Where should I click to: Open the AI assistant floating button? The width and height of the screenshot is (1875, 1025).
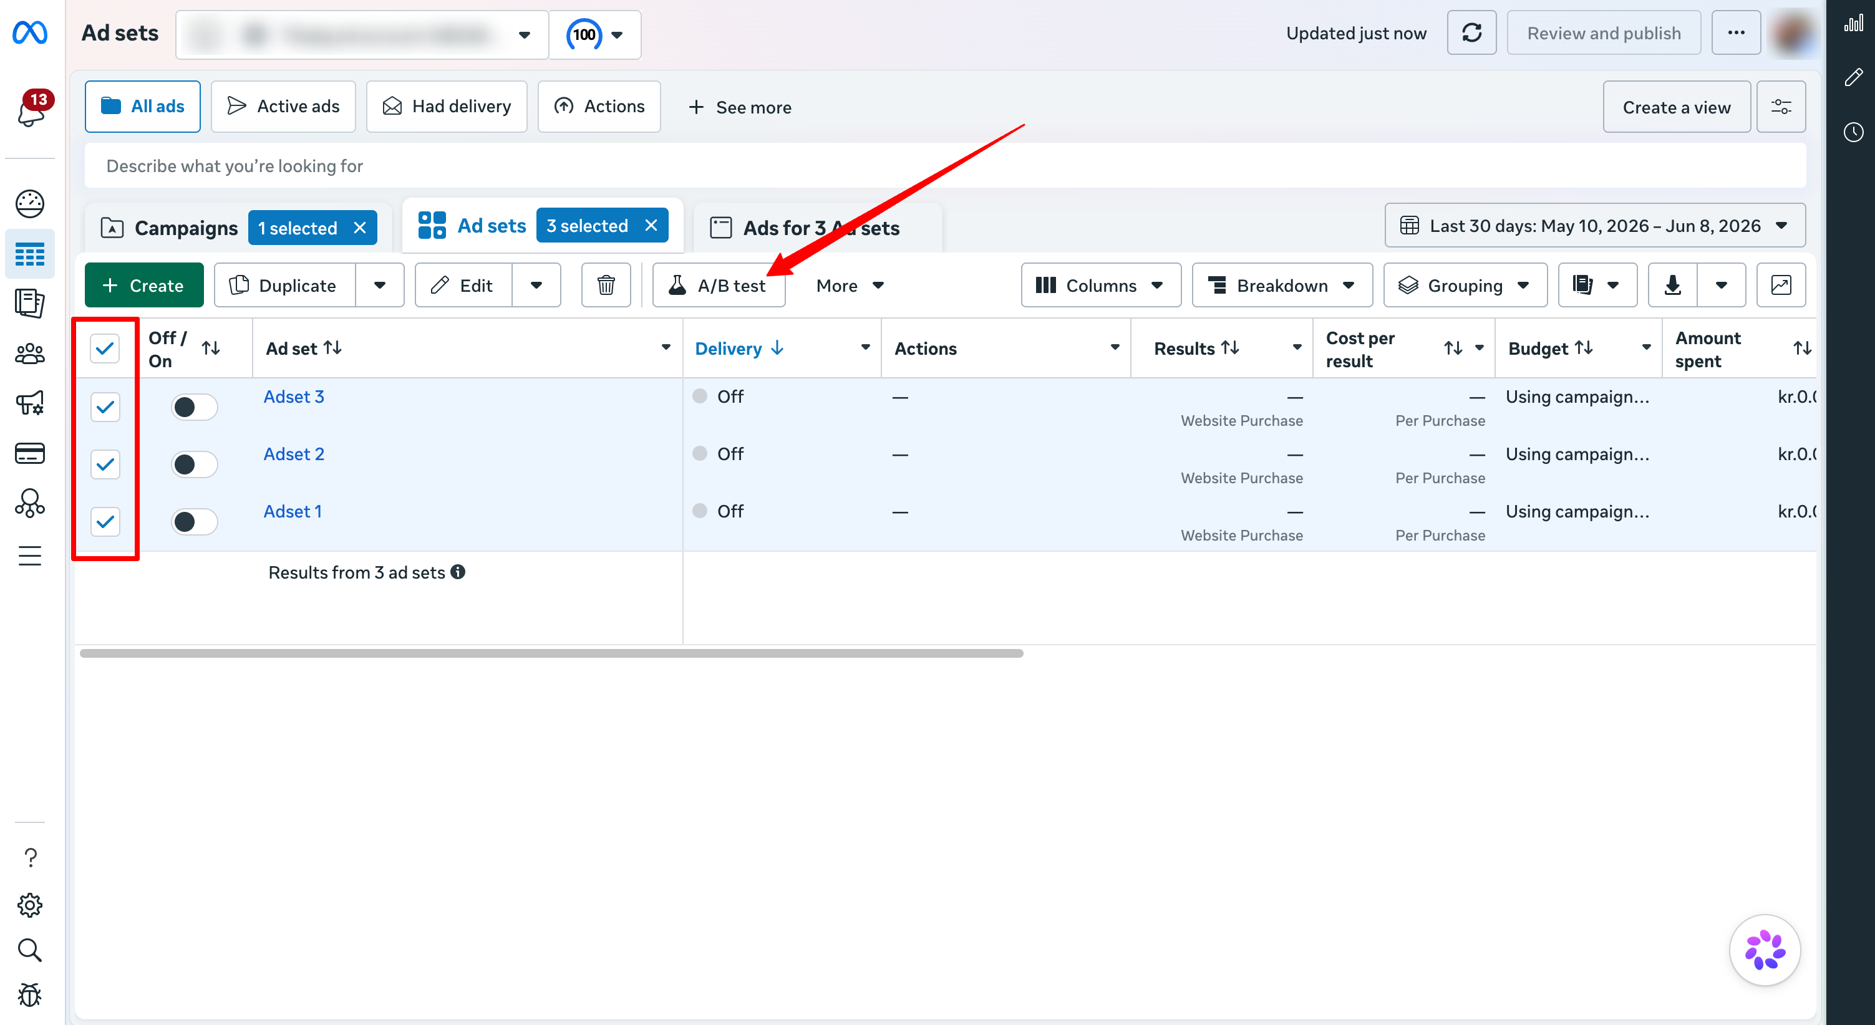[1765, 950]
